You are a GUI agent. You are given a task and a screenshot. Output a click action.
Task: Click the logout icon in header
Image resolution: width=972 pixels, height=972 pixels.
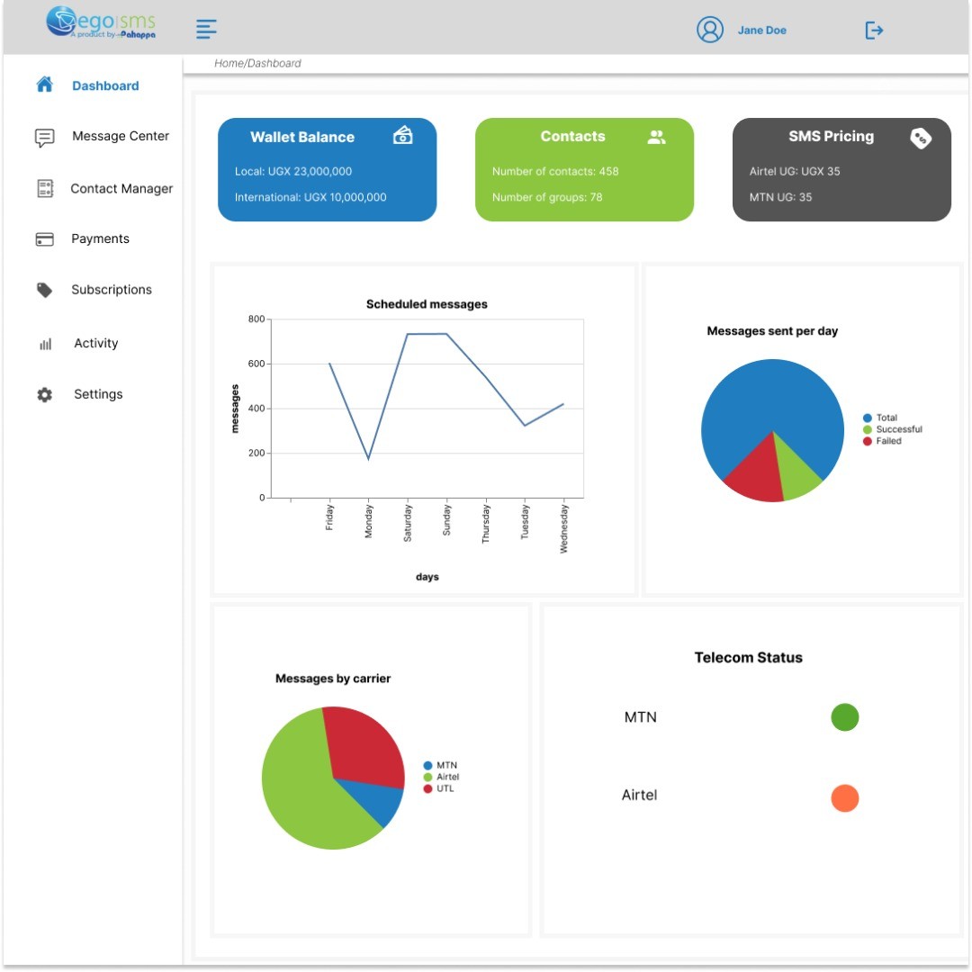point(874,31)
